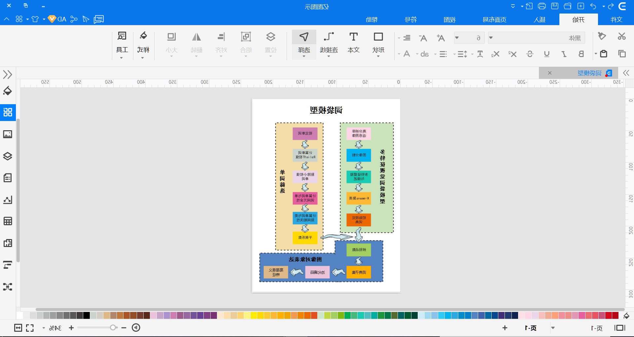Open the page properties sidebar icon

pyautogui.click(x=8, y=178)
